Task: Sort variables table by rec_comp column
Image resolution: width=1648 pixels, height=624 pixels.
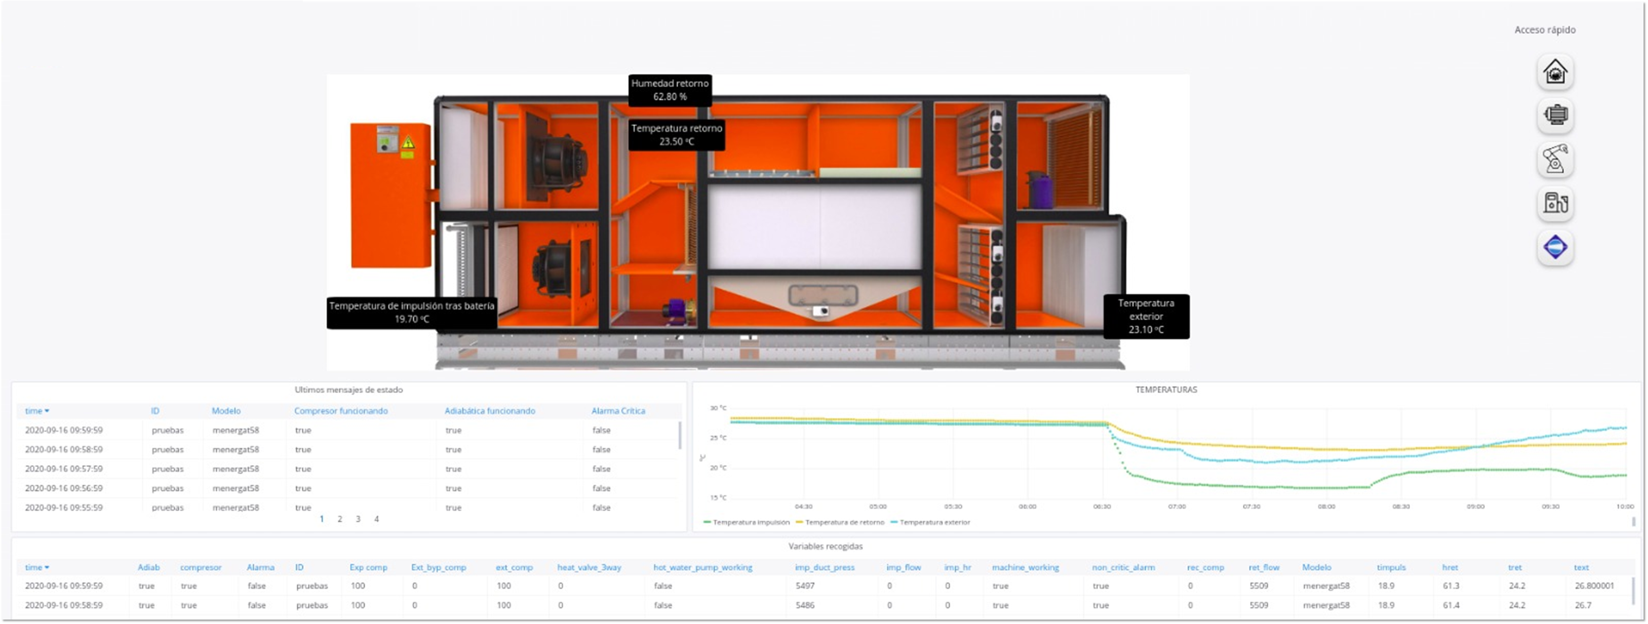Action: pyautogui.click(x=1205, y=568)
